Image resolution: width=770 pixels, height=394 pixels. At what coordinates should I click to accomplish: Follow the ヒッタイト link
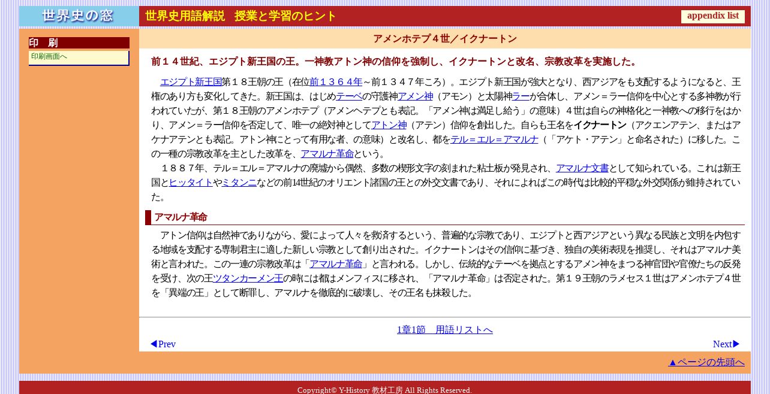point(191,183)
